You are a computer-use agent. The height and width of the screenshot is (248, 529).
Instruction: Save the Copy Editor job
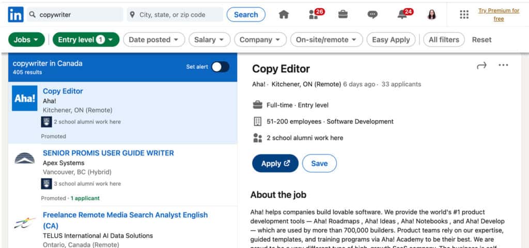point(319,163)
